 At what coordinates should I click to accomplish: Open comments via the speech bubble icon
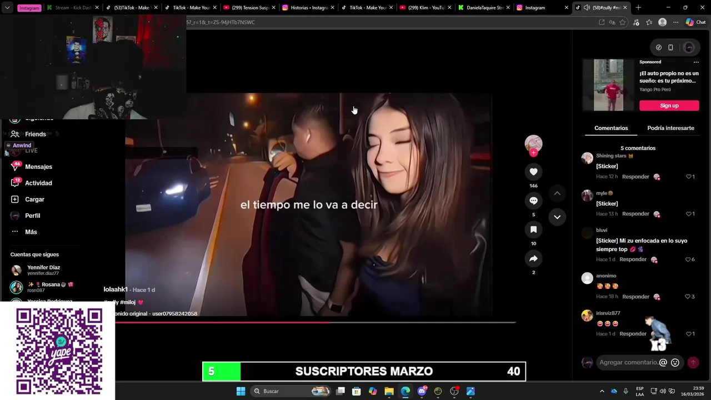coord(533,201)
